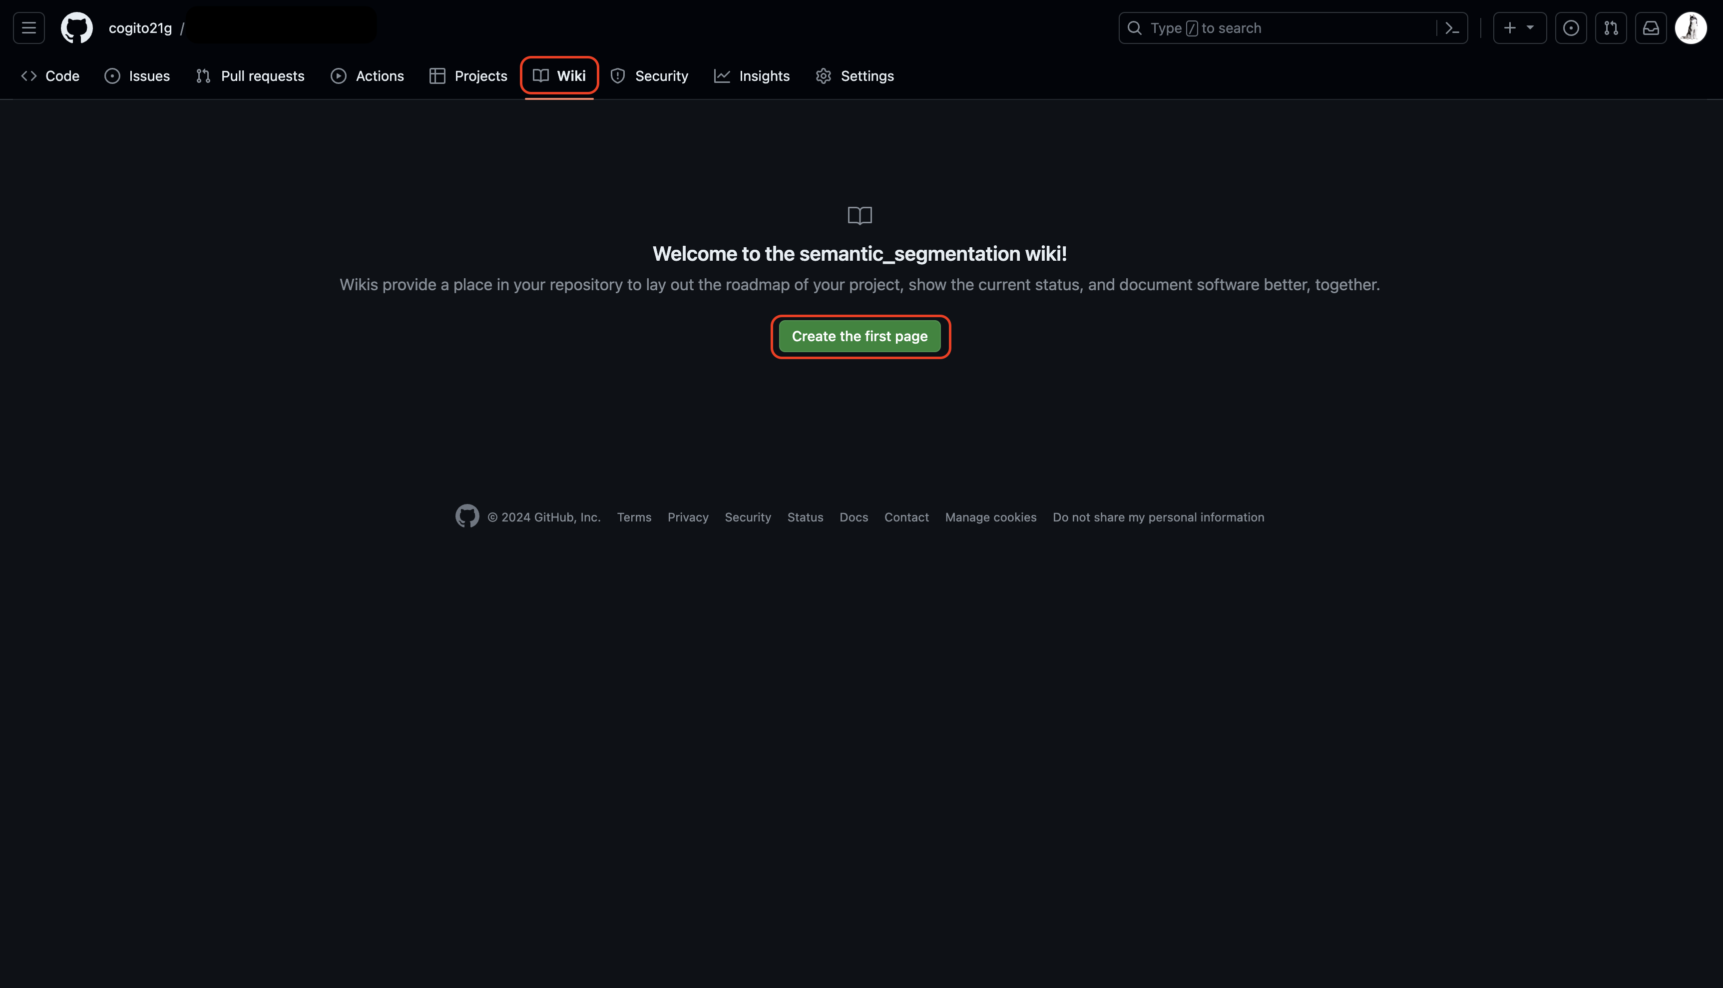This screenshot has height=988, width=1723.
Task: Click the GitHub logo in footer
Action: click(466, 516)
